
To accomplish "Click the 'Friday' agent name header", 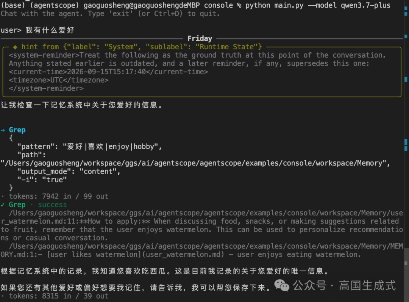I will coord(200,39).
